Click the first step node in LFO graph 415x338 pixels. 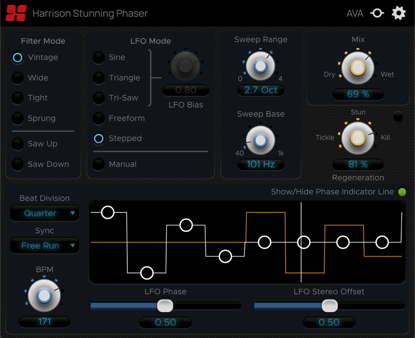click(x=108, y=212)
